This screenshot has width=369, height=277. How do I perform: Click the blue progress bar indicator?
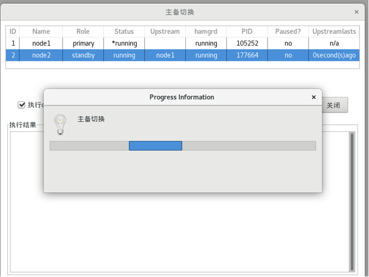155,146
